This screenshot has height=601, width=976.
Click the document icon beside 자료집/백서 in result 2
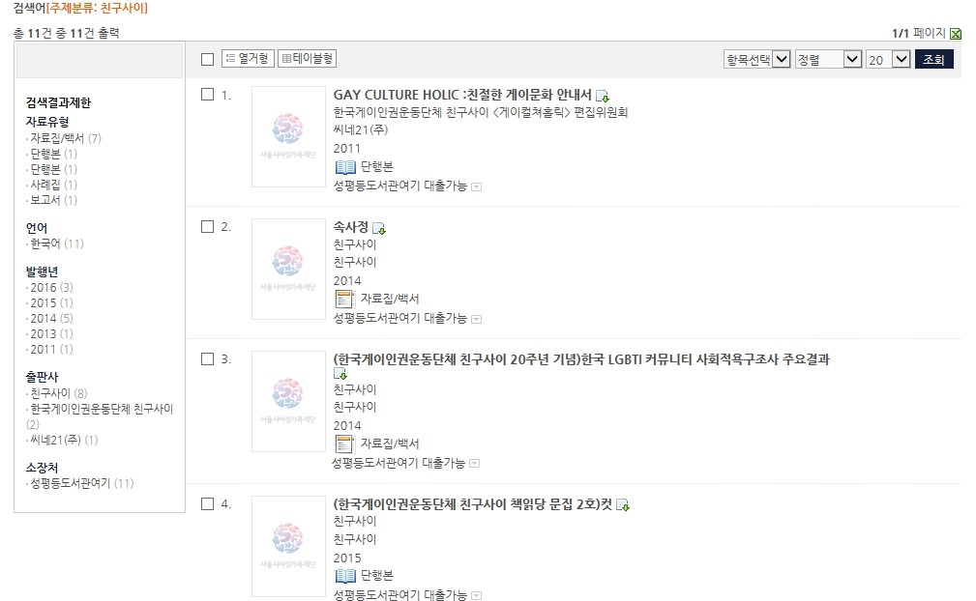pos(344,299)
